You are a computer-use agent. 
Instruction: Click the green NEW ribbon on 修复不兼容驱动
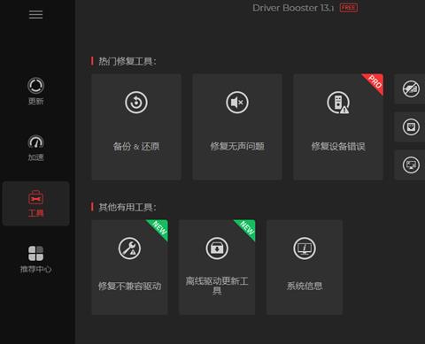158,228
